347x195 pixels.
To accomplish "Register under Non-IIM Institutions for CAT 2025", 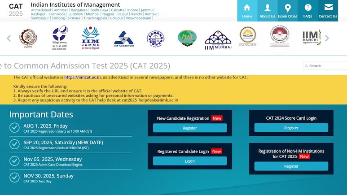I will (x=291, y=166).
